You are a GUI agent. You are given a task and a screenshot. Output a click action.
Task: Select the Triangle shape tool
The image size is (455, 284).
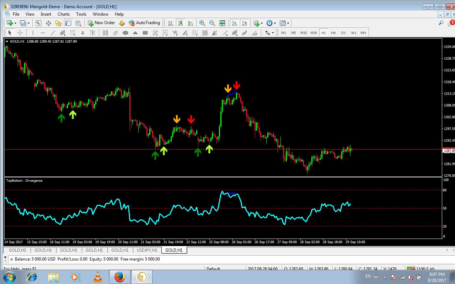[135, 33]
